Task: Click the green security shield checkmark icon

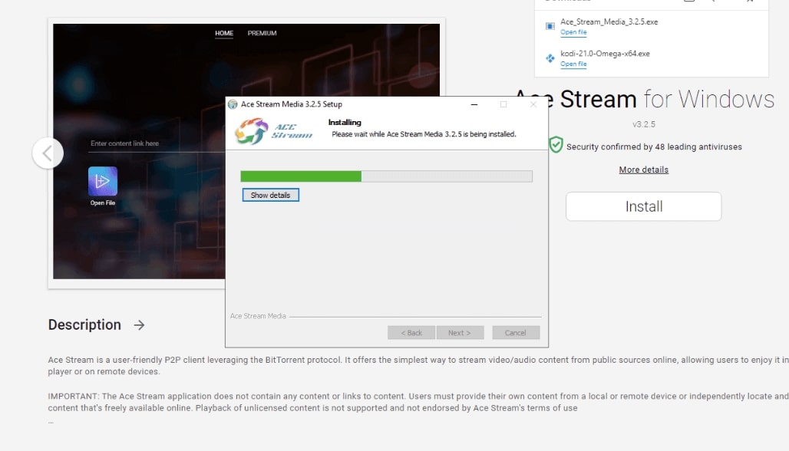Action: [x=555, y=144]
